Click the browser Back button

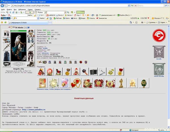click(2, 6)
